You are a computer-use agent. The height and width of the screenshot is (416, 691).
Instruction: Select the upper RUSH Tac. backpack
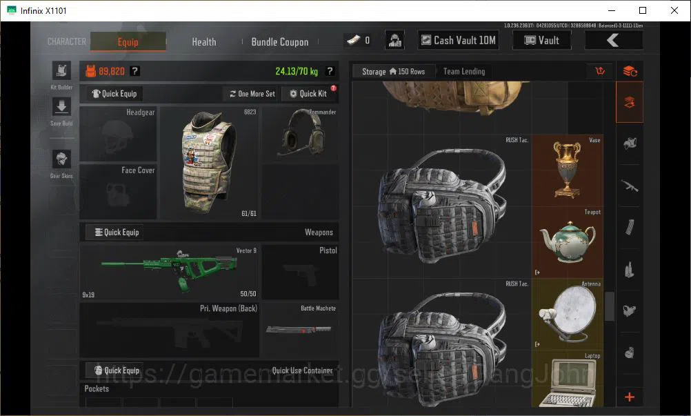pyautogui.click(x=441, y=206)
